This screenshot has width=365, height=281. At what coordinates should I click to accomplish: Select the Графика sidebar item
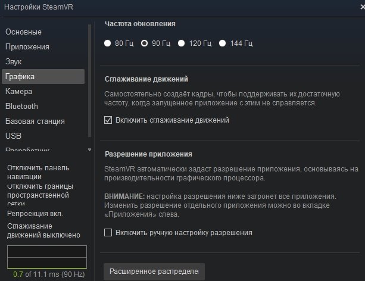(x=20, y=76)
